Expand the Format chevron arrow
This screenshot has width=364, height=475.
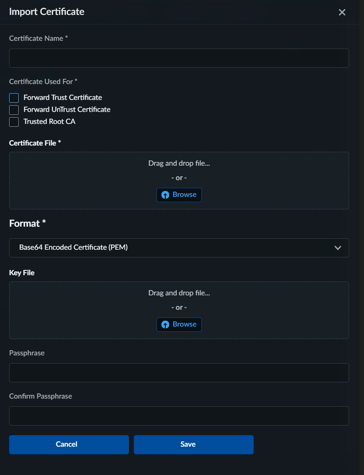(x=338, y=248)
